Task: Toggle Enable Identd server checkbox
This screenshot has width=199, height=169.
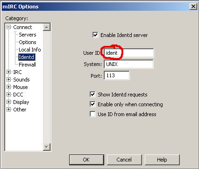Action: (x=95, y=35)
